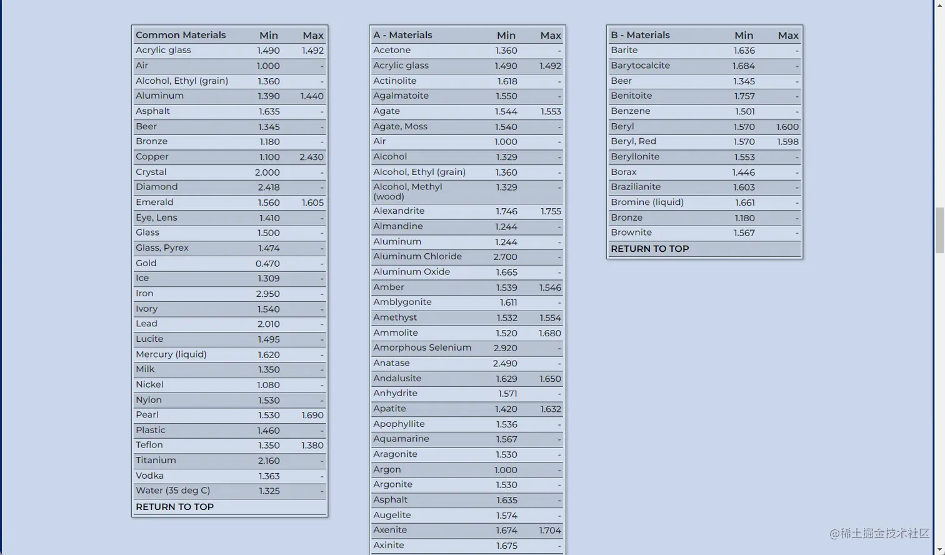Click Gold's Min value 0.470
945x555 pixels.
[267, 264]
